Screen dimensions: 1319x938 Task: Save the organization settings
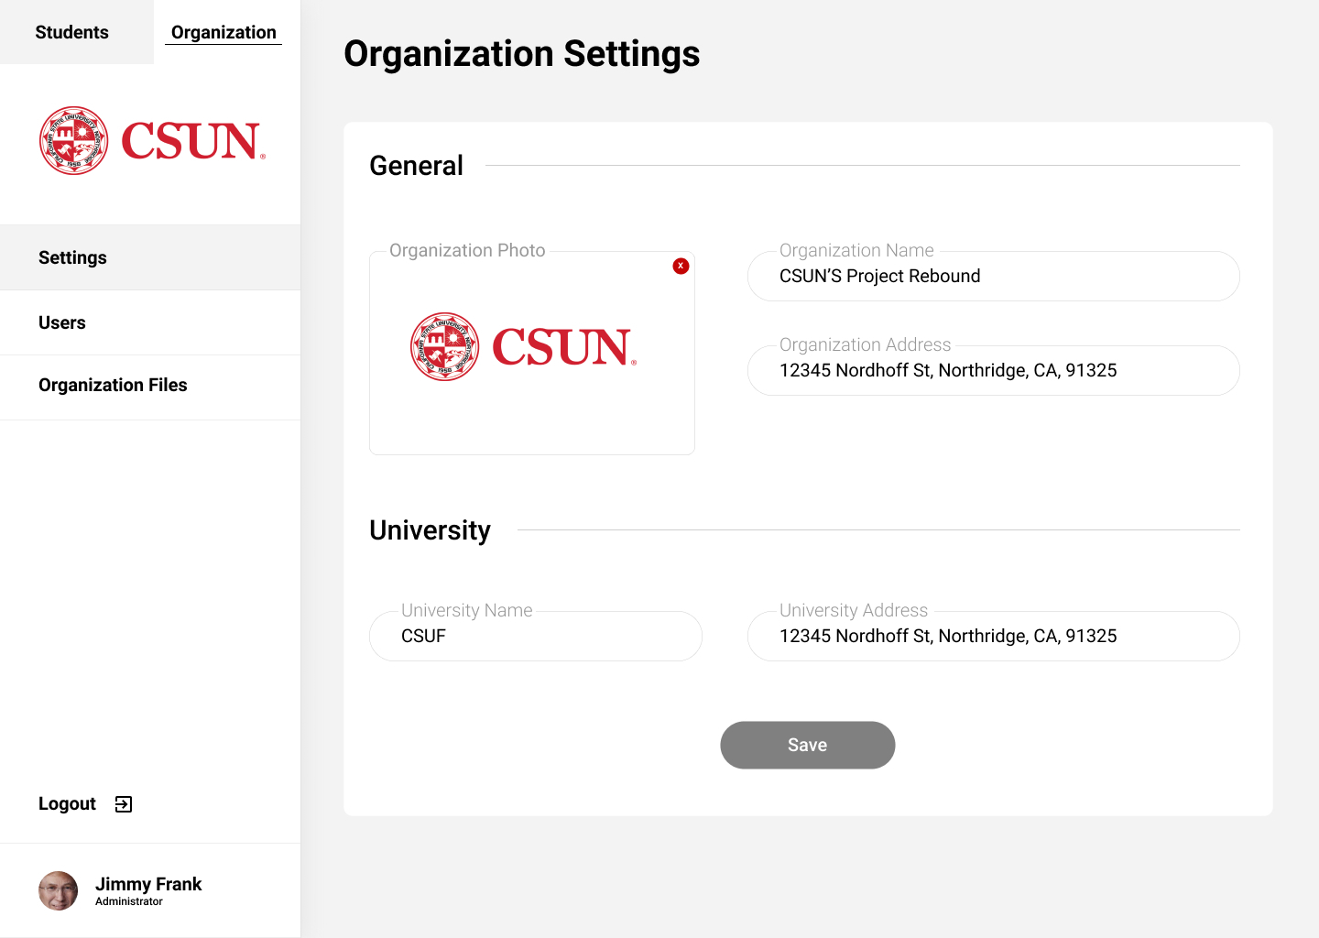pyautogui.click(x=808, y=745)
